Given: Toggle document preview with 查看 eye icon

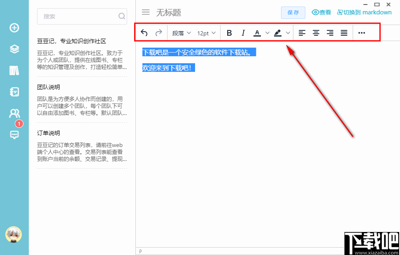Looking at the screenshot, I should click(321, 12).
